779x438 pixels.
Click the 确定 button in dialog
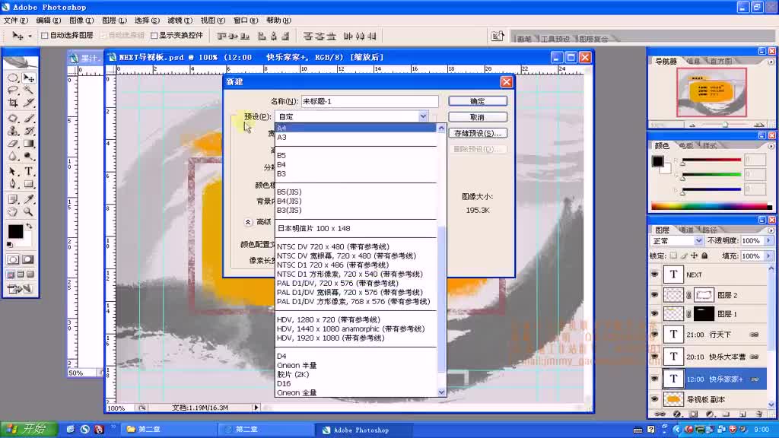[x=477, y=101]
